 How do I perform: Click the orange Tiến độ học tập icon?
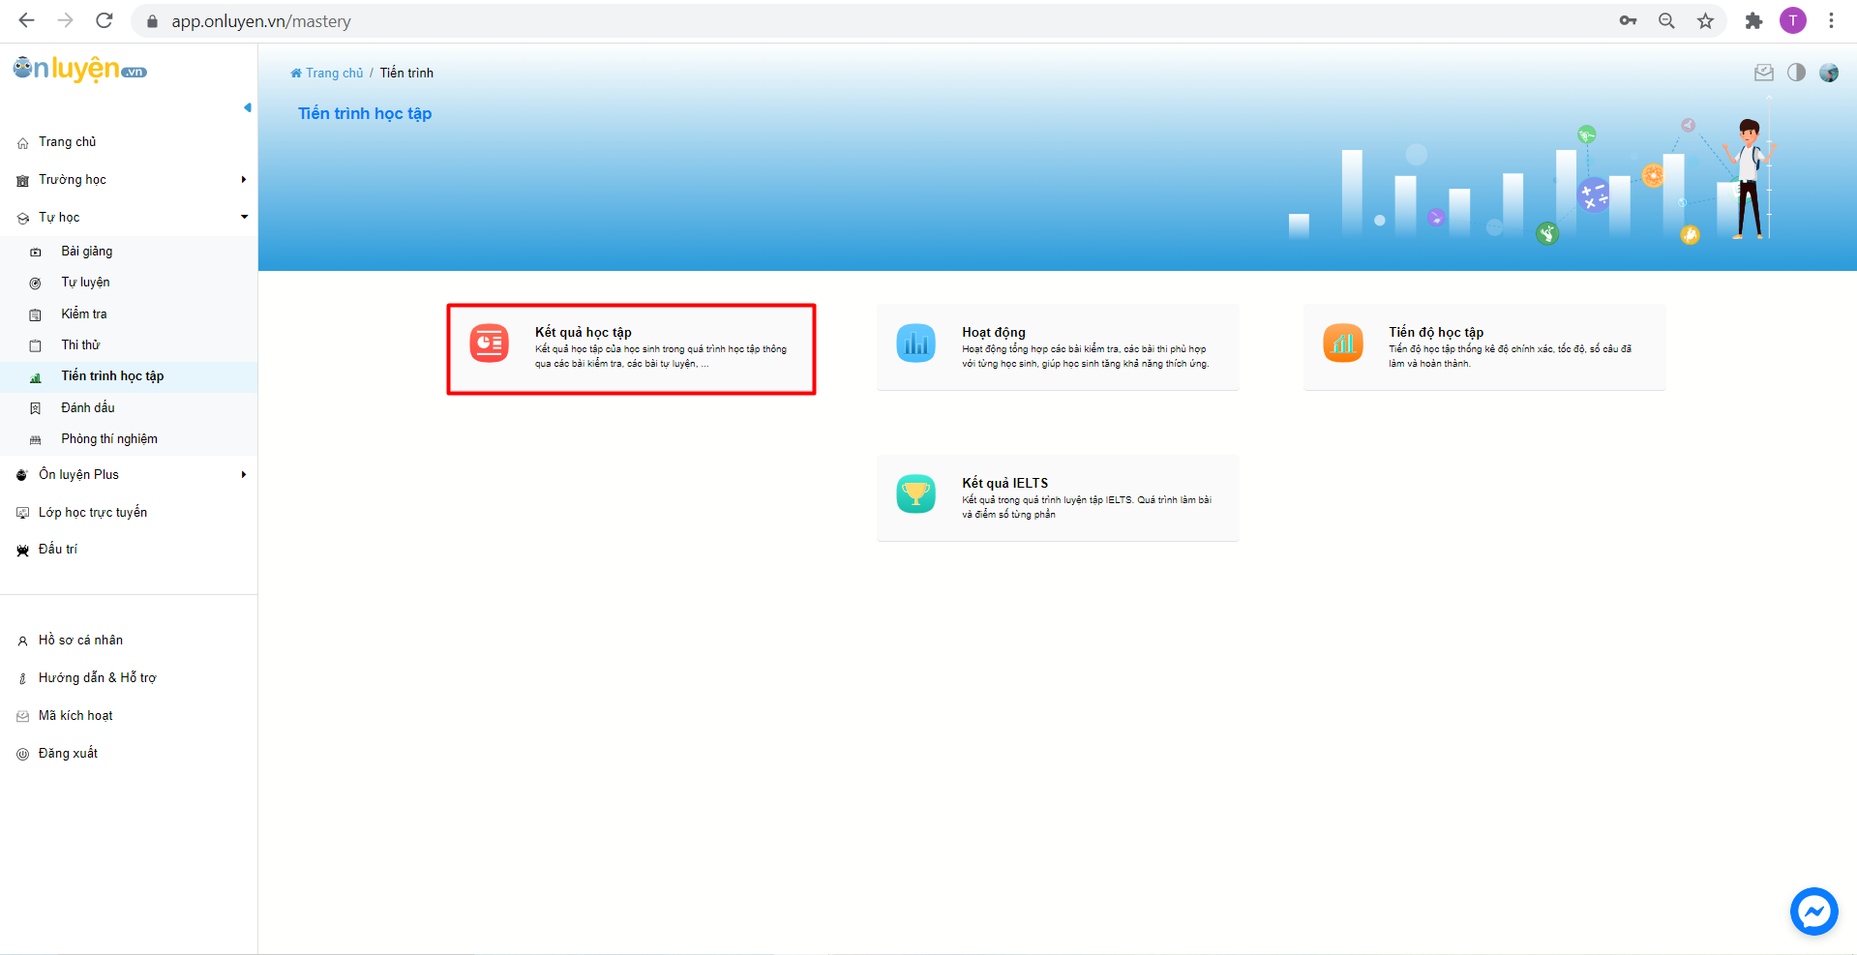coord(1343,343)
